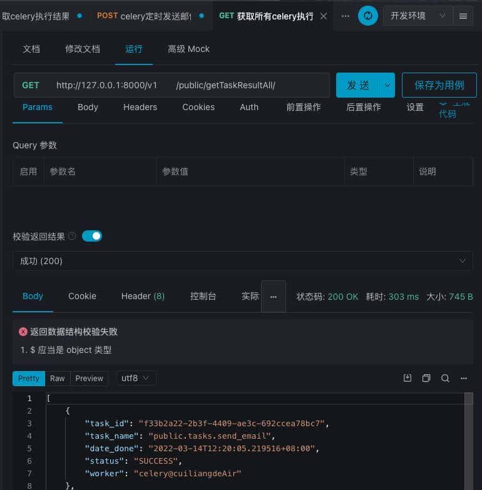Click "public.tasks.send_email" value

pos(210,436)
